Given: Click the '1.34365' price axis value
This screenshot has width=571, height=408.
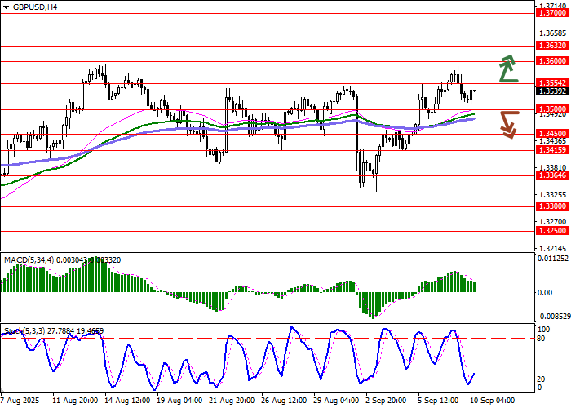Looking at the screenshot, I should click(552, 141).
